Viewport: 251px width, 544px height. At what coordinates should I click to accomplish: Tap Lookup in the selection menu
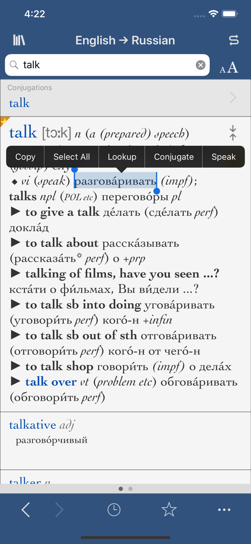pyautogui.click(x=122, y=157)
